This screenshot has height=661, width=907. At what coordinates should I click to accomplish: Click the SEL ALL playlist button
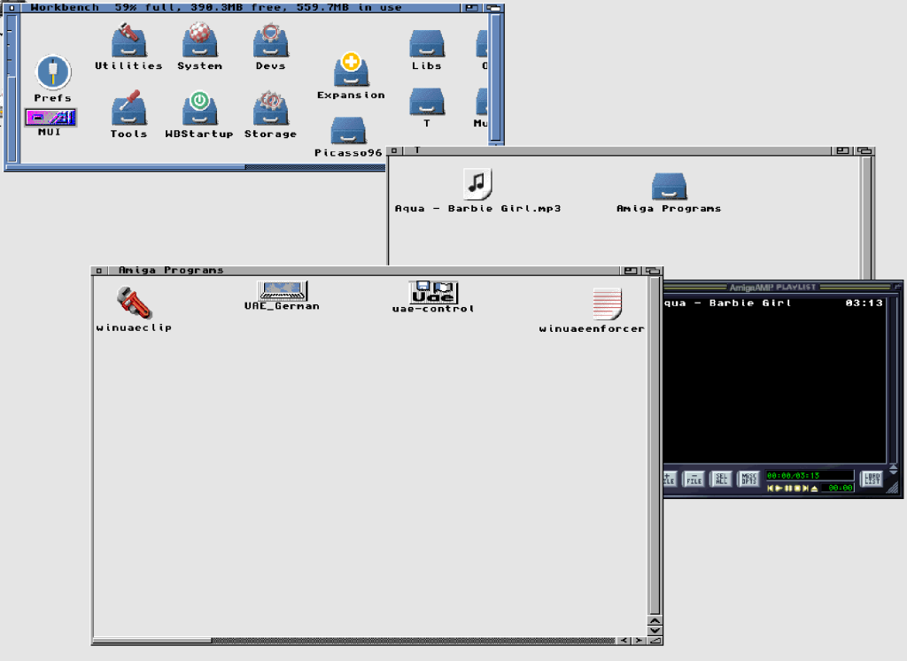pos(722,479)
